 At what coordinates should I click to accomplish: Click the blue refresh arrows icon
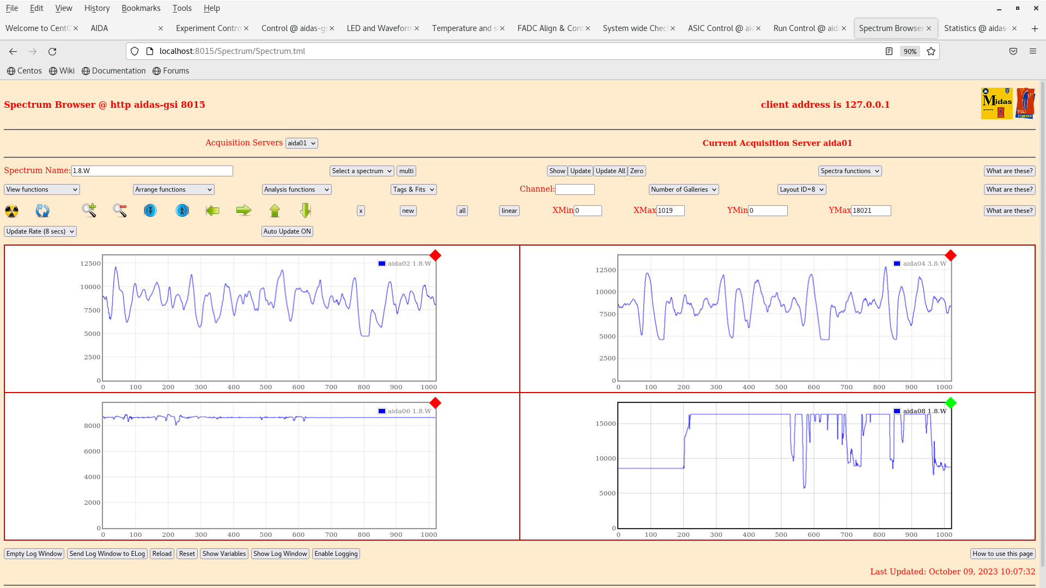tap(42, 211)
